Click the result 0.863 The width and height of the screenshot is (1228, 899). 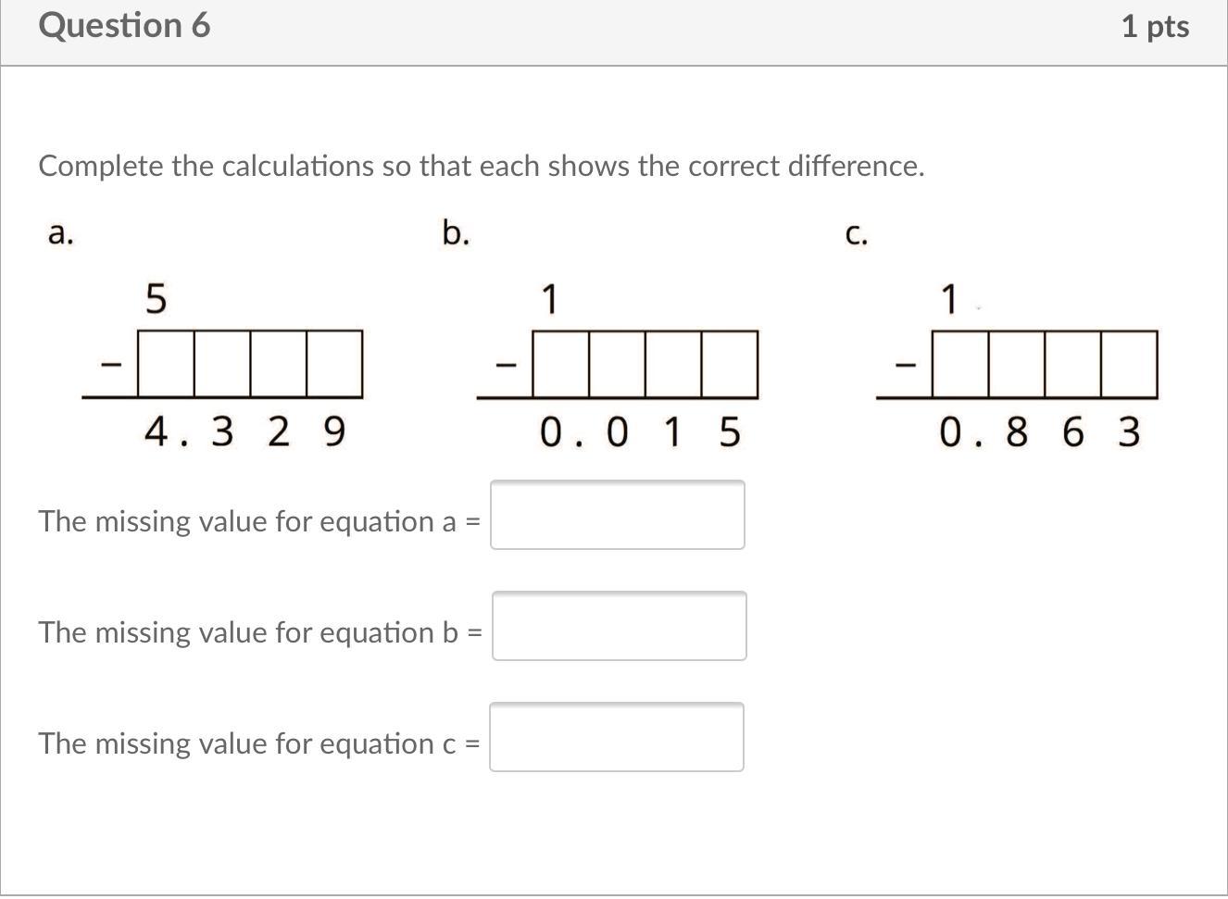coord(1040,431)
